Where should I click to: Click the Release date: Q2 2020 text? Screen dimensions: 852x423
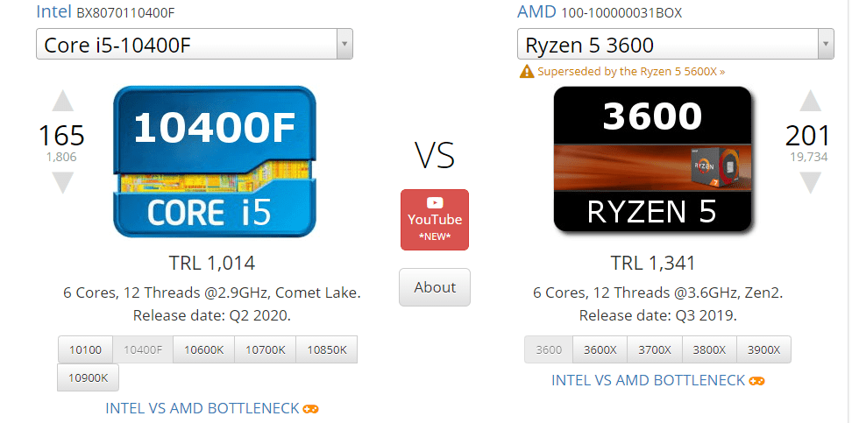(x=212, y=315)
